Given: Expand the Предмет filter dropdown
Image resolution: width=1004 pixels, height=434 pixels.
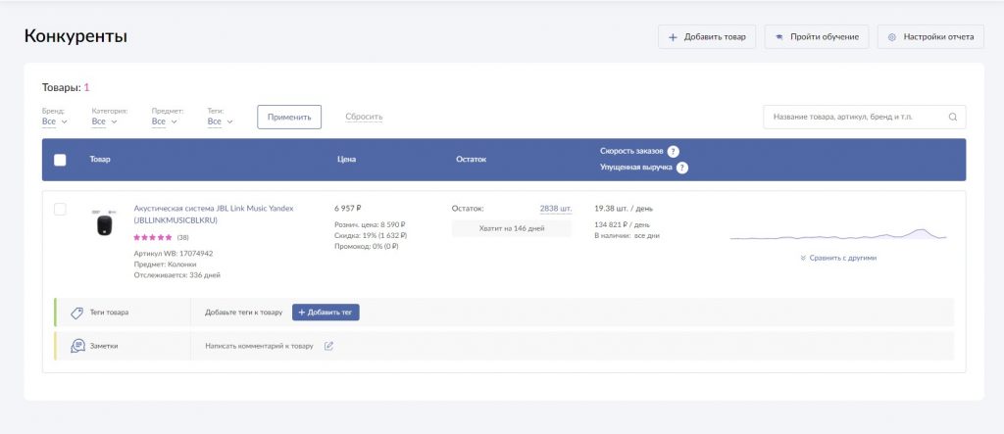Looking at the screenshot, I should (165, 121).
